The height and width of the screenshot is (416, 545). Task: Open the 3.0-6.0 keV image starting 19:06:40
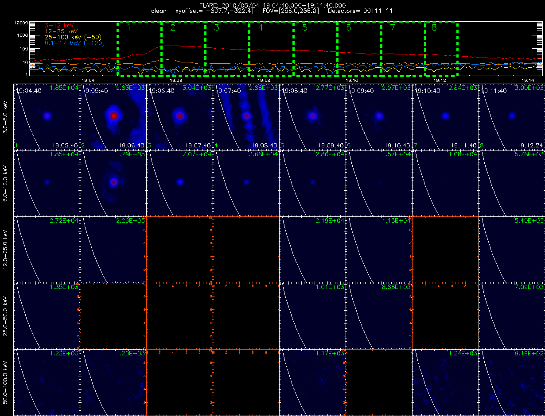[x=180, y=116]
